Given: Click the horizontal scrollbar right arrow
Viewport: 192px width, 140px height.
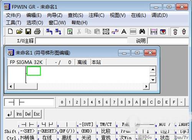Looking at the screenshot, I should [146, 87].
